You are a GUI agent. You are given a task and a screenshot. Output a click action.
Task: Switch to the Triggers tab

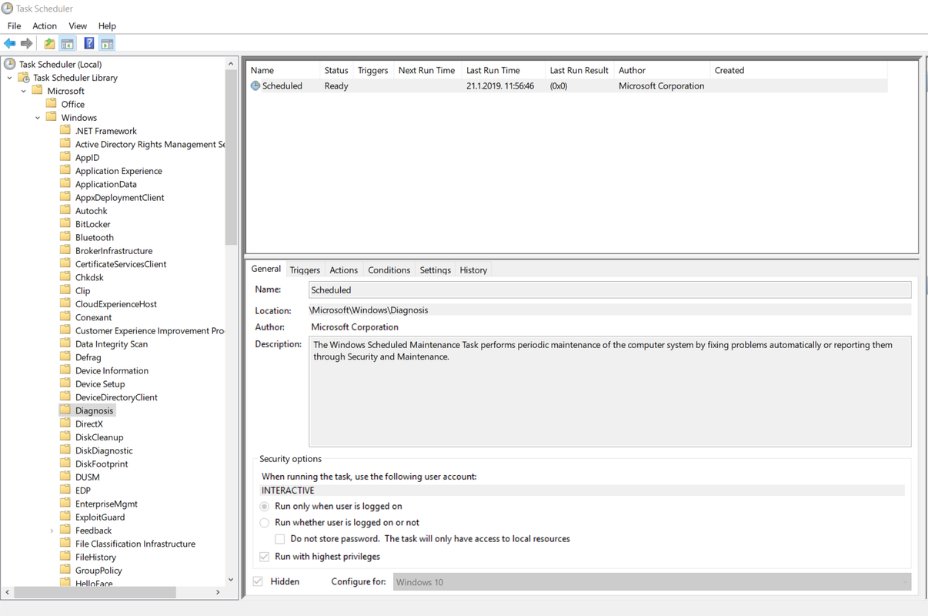point(305,270)
